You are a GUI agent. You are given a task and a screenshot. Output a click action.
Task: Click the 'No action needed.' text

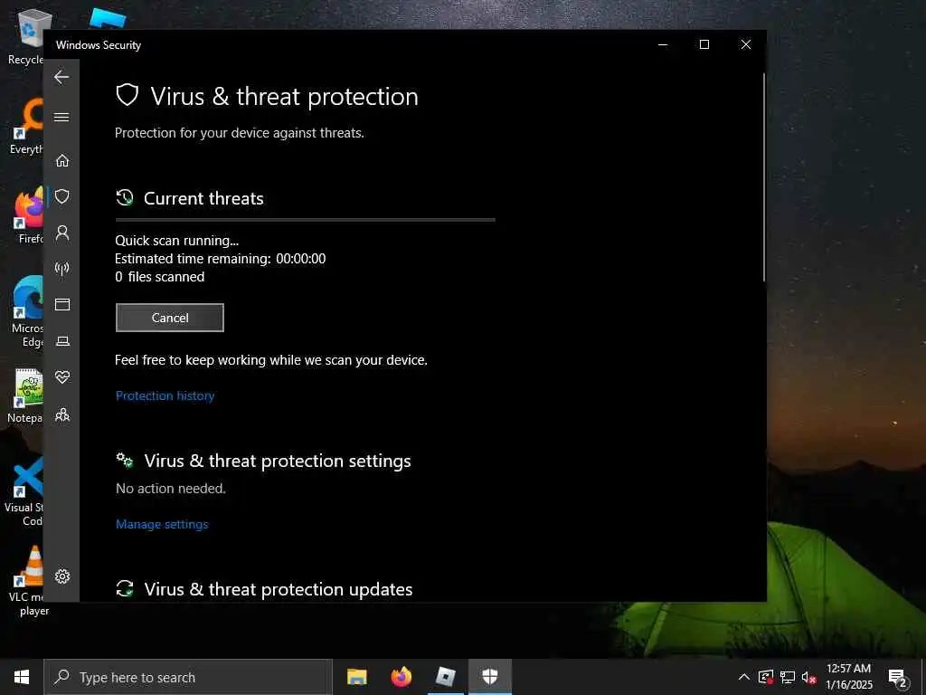171,489
